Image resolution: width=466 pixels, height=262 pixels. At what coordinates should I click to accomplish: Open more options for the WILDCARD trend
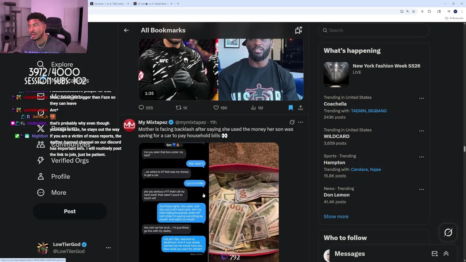(421, 131)
